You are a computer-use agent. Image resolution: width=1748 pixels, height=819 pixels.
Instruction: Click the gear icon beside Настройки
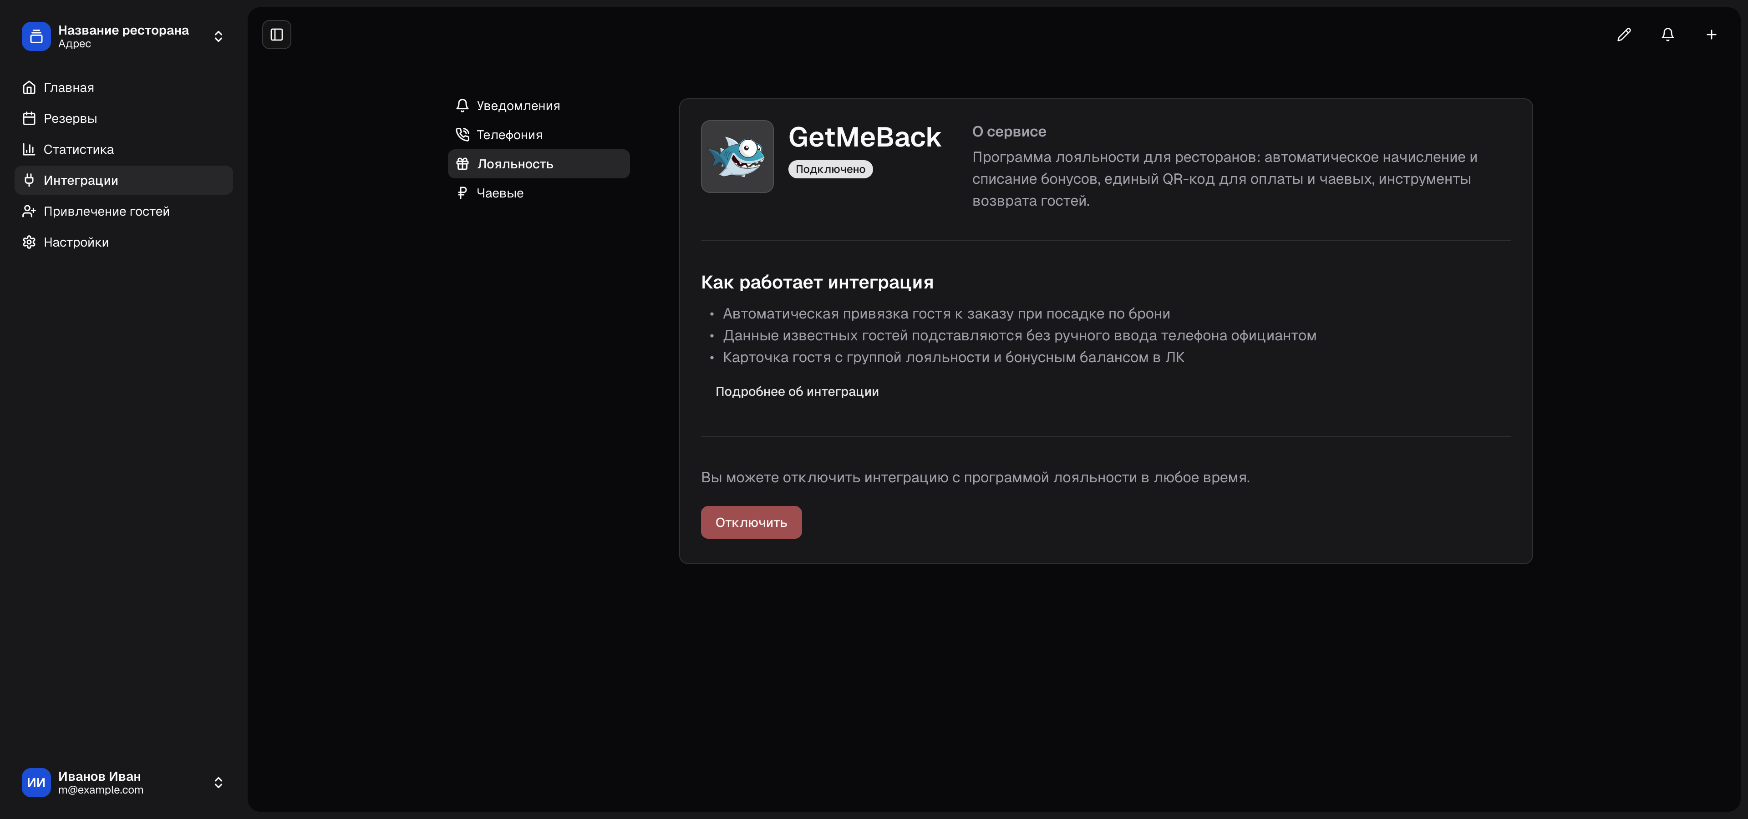click(29, 242)
